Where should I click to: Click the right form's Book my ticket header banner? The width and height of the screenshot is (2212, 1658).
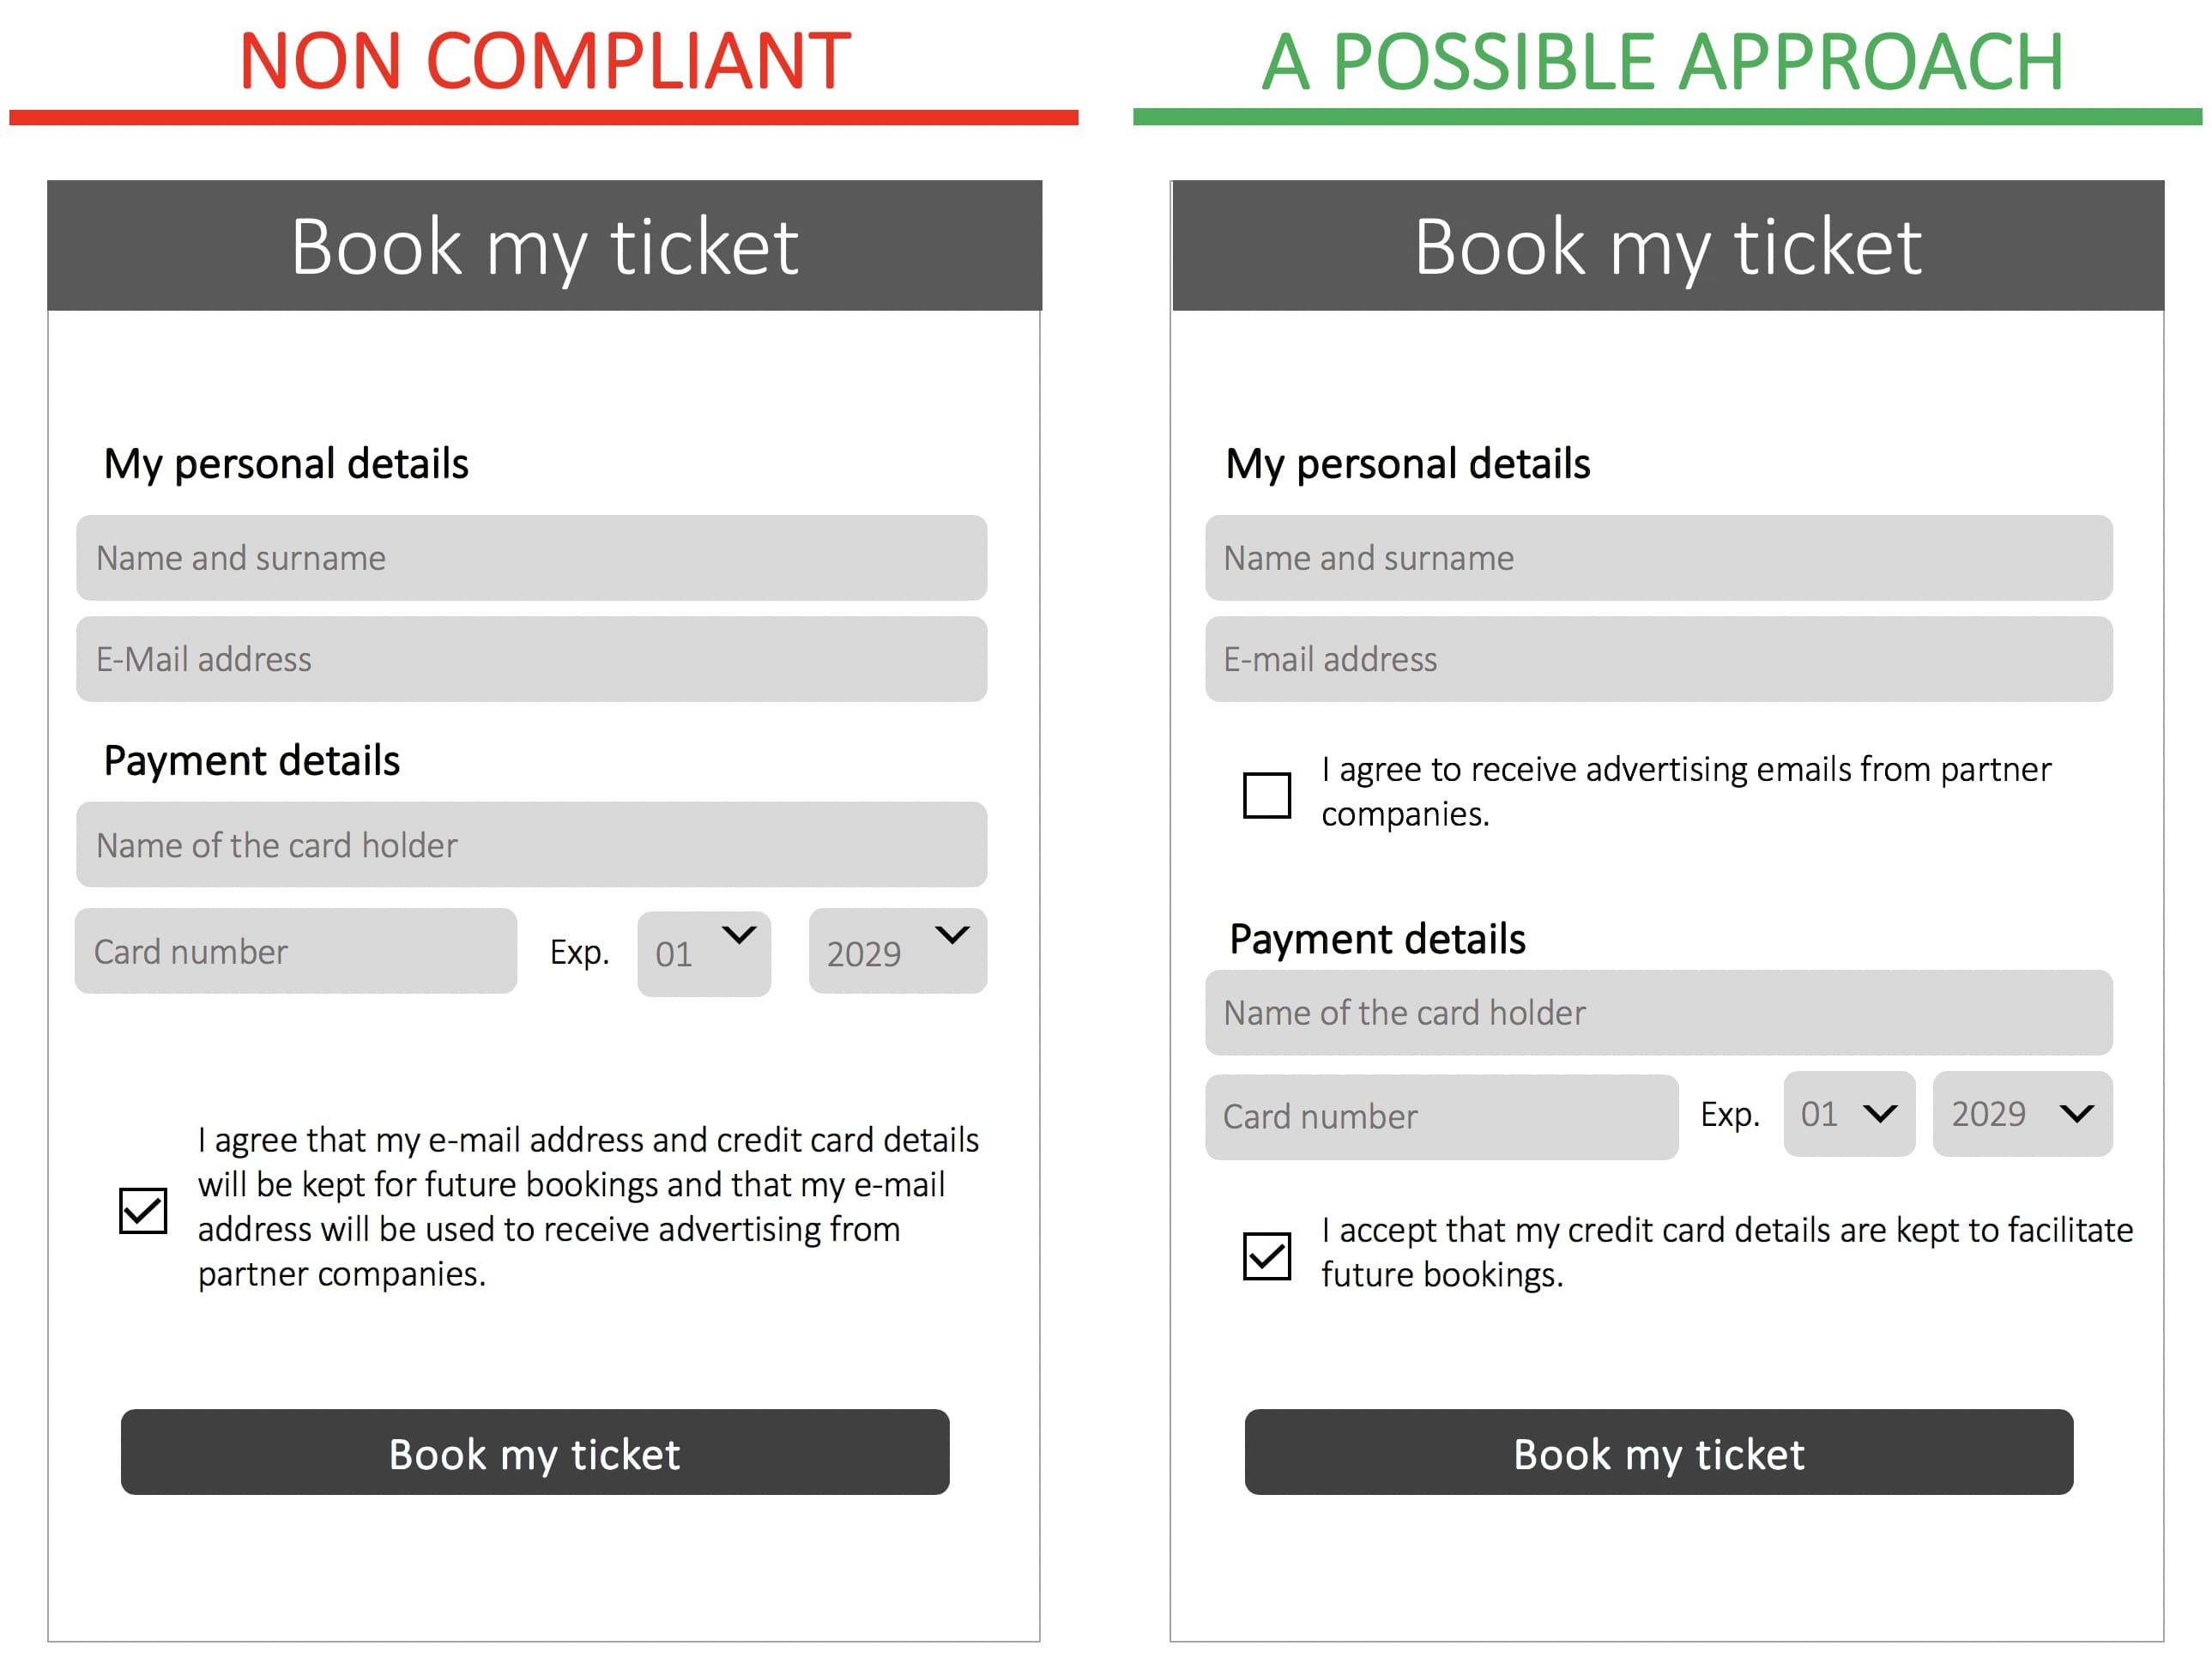(x=1668, y=246)
